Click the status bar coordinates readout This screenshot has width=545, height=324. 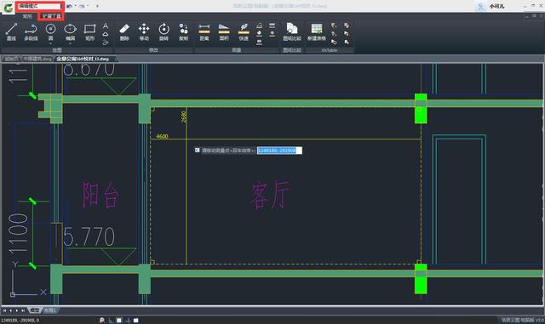tap(20, 321)
